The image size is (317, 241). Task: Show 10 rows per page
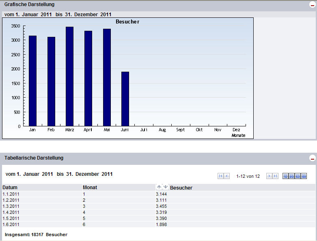coord(285,176)
